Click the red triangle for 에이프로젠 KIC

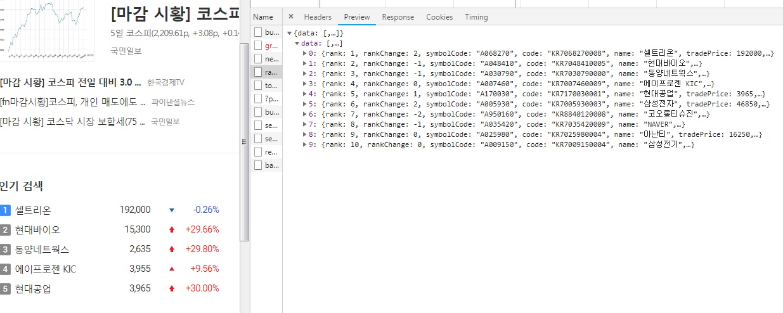click(x=171, y=269)
